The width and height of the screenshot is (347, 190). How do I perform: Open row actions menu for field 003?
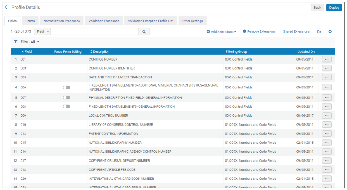[x=327, y=68]
